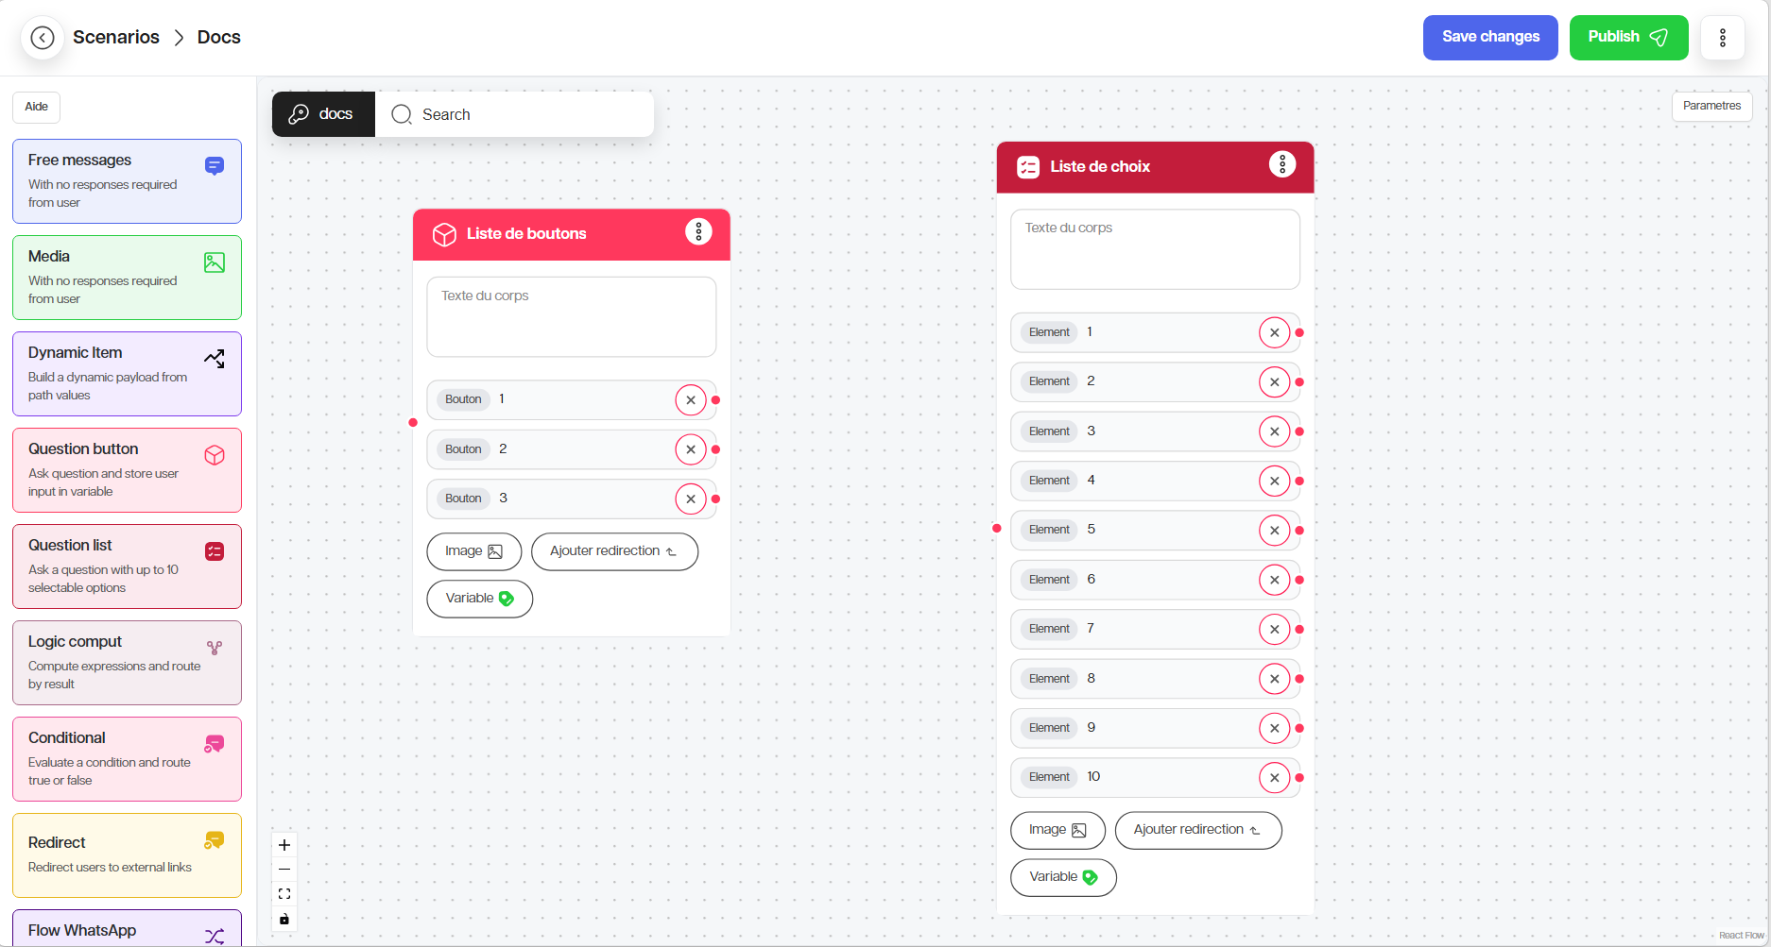Add a Variable in Liste de choix
Viewport: 1771px width, 947px height.
(1063, 877)
